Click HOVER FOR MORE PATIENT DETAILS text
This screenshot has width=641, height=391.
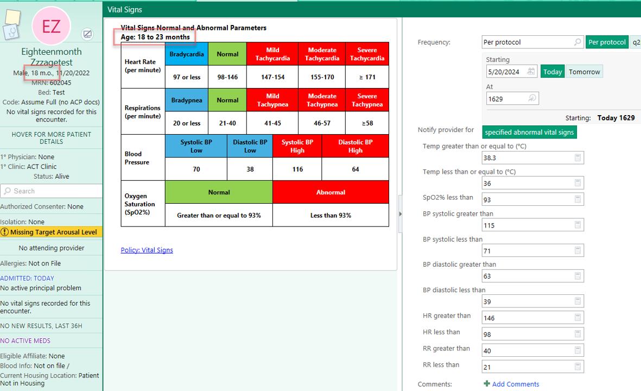tap(51, 138)
